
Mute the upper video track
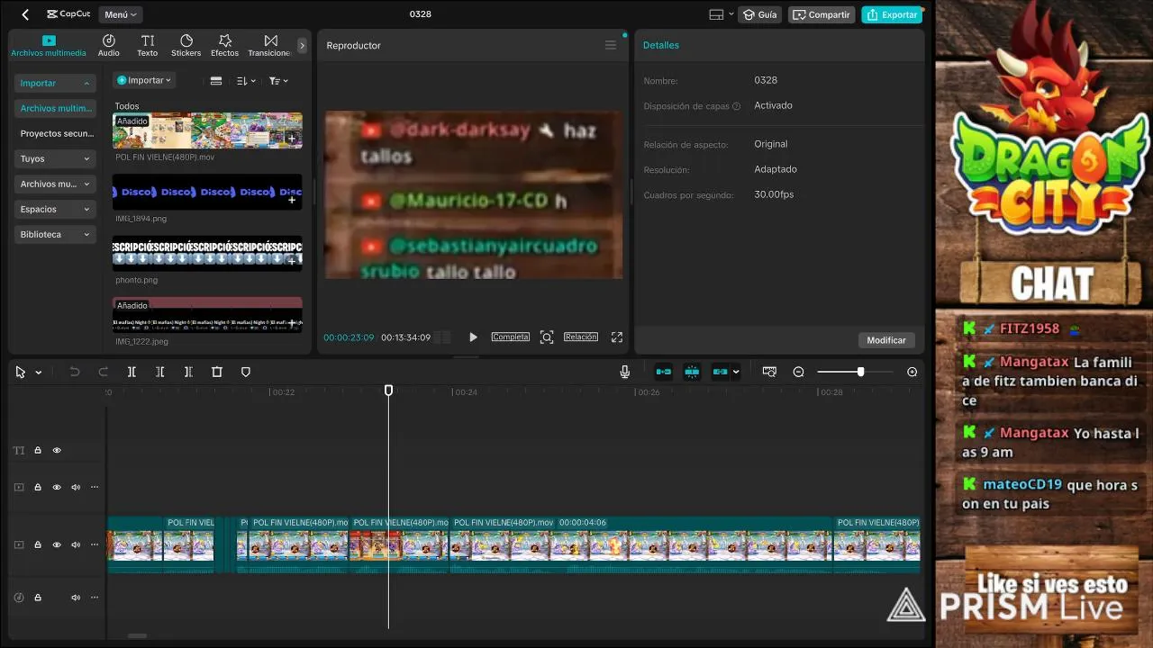pos(76,487)
